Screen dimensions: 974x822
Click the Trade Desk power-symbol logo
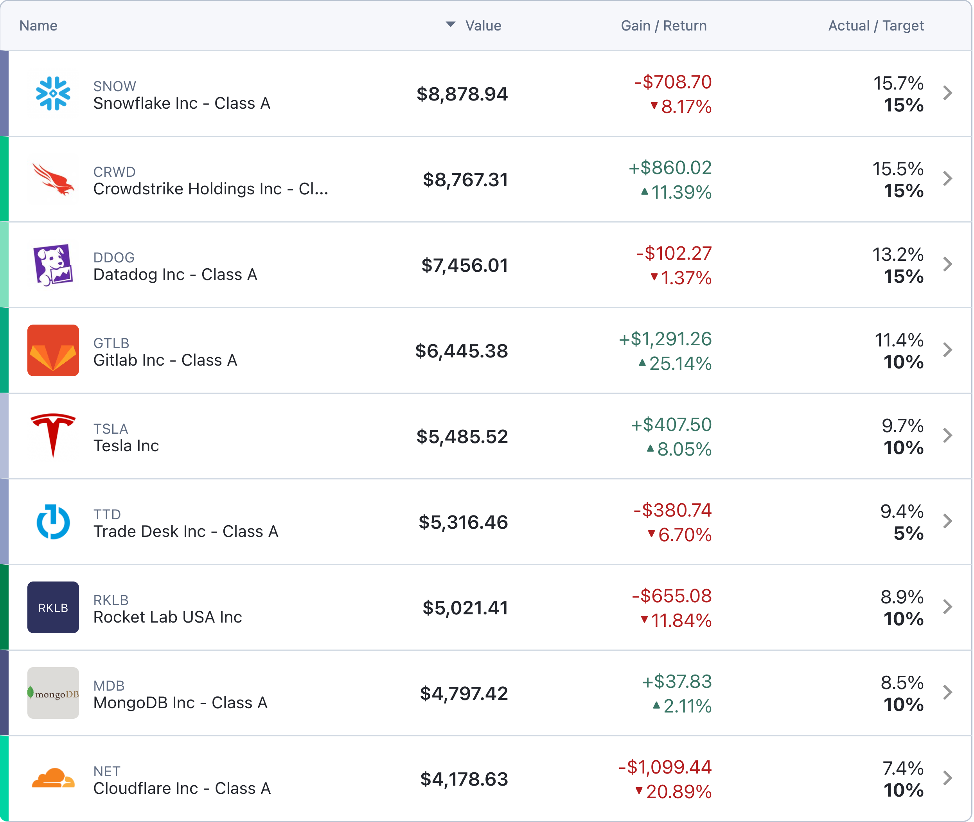pyautogui.click(x=53, y=521)
